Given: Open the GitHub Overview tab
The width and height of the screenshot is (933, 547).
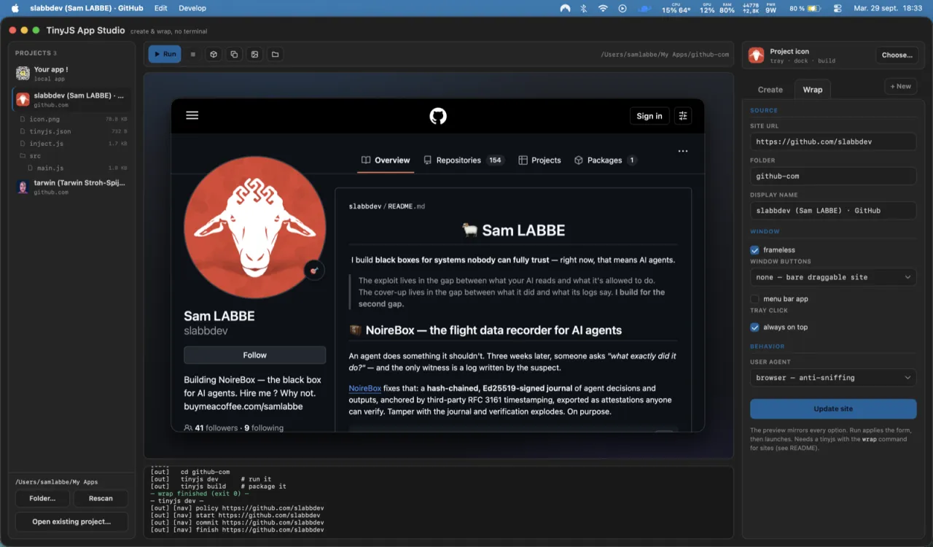Looking at the screenshot, I should pyautogui.click(x=386, y=160).
